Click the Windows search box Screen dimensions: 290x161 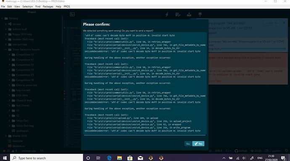click(47, 158)
